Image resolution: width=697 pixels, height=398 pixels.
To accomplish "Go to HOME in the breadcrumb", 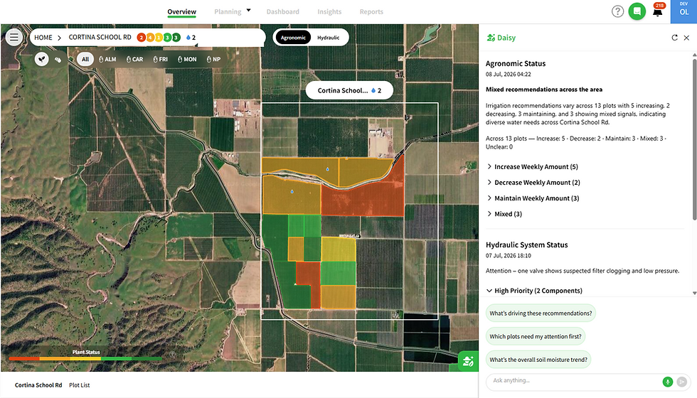I will pos(43,38).
